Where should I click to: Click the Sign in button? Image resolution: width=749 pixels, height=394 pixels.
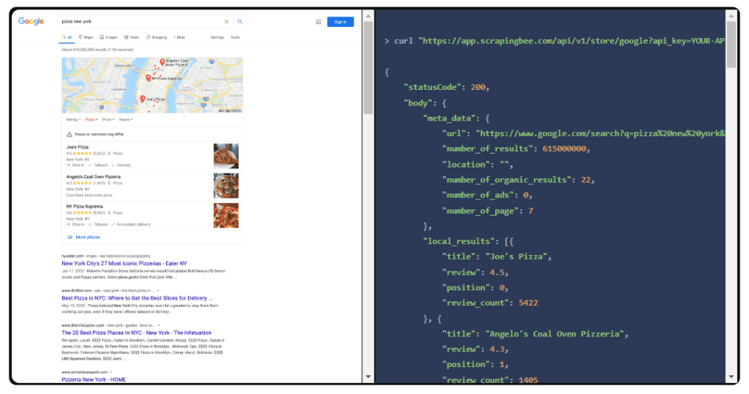(341, 21)
